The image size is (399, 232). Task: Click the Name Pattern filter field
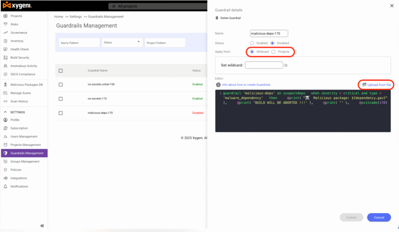pos(79,43)
